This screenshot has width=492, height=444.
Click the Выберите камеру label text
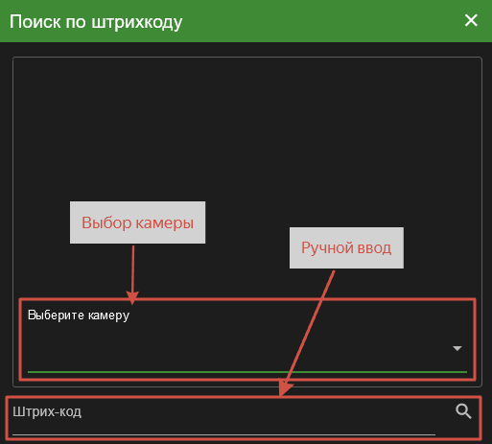pyautogui.click(x=79, y=315)
